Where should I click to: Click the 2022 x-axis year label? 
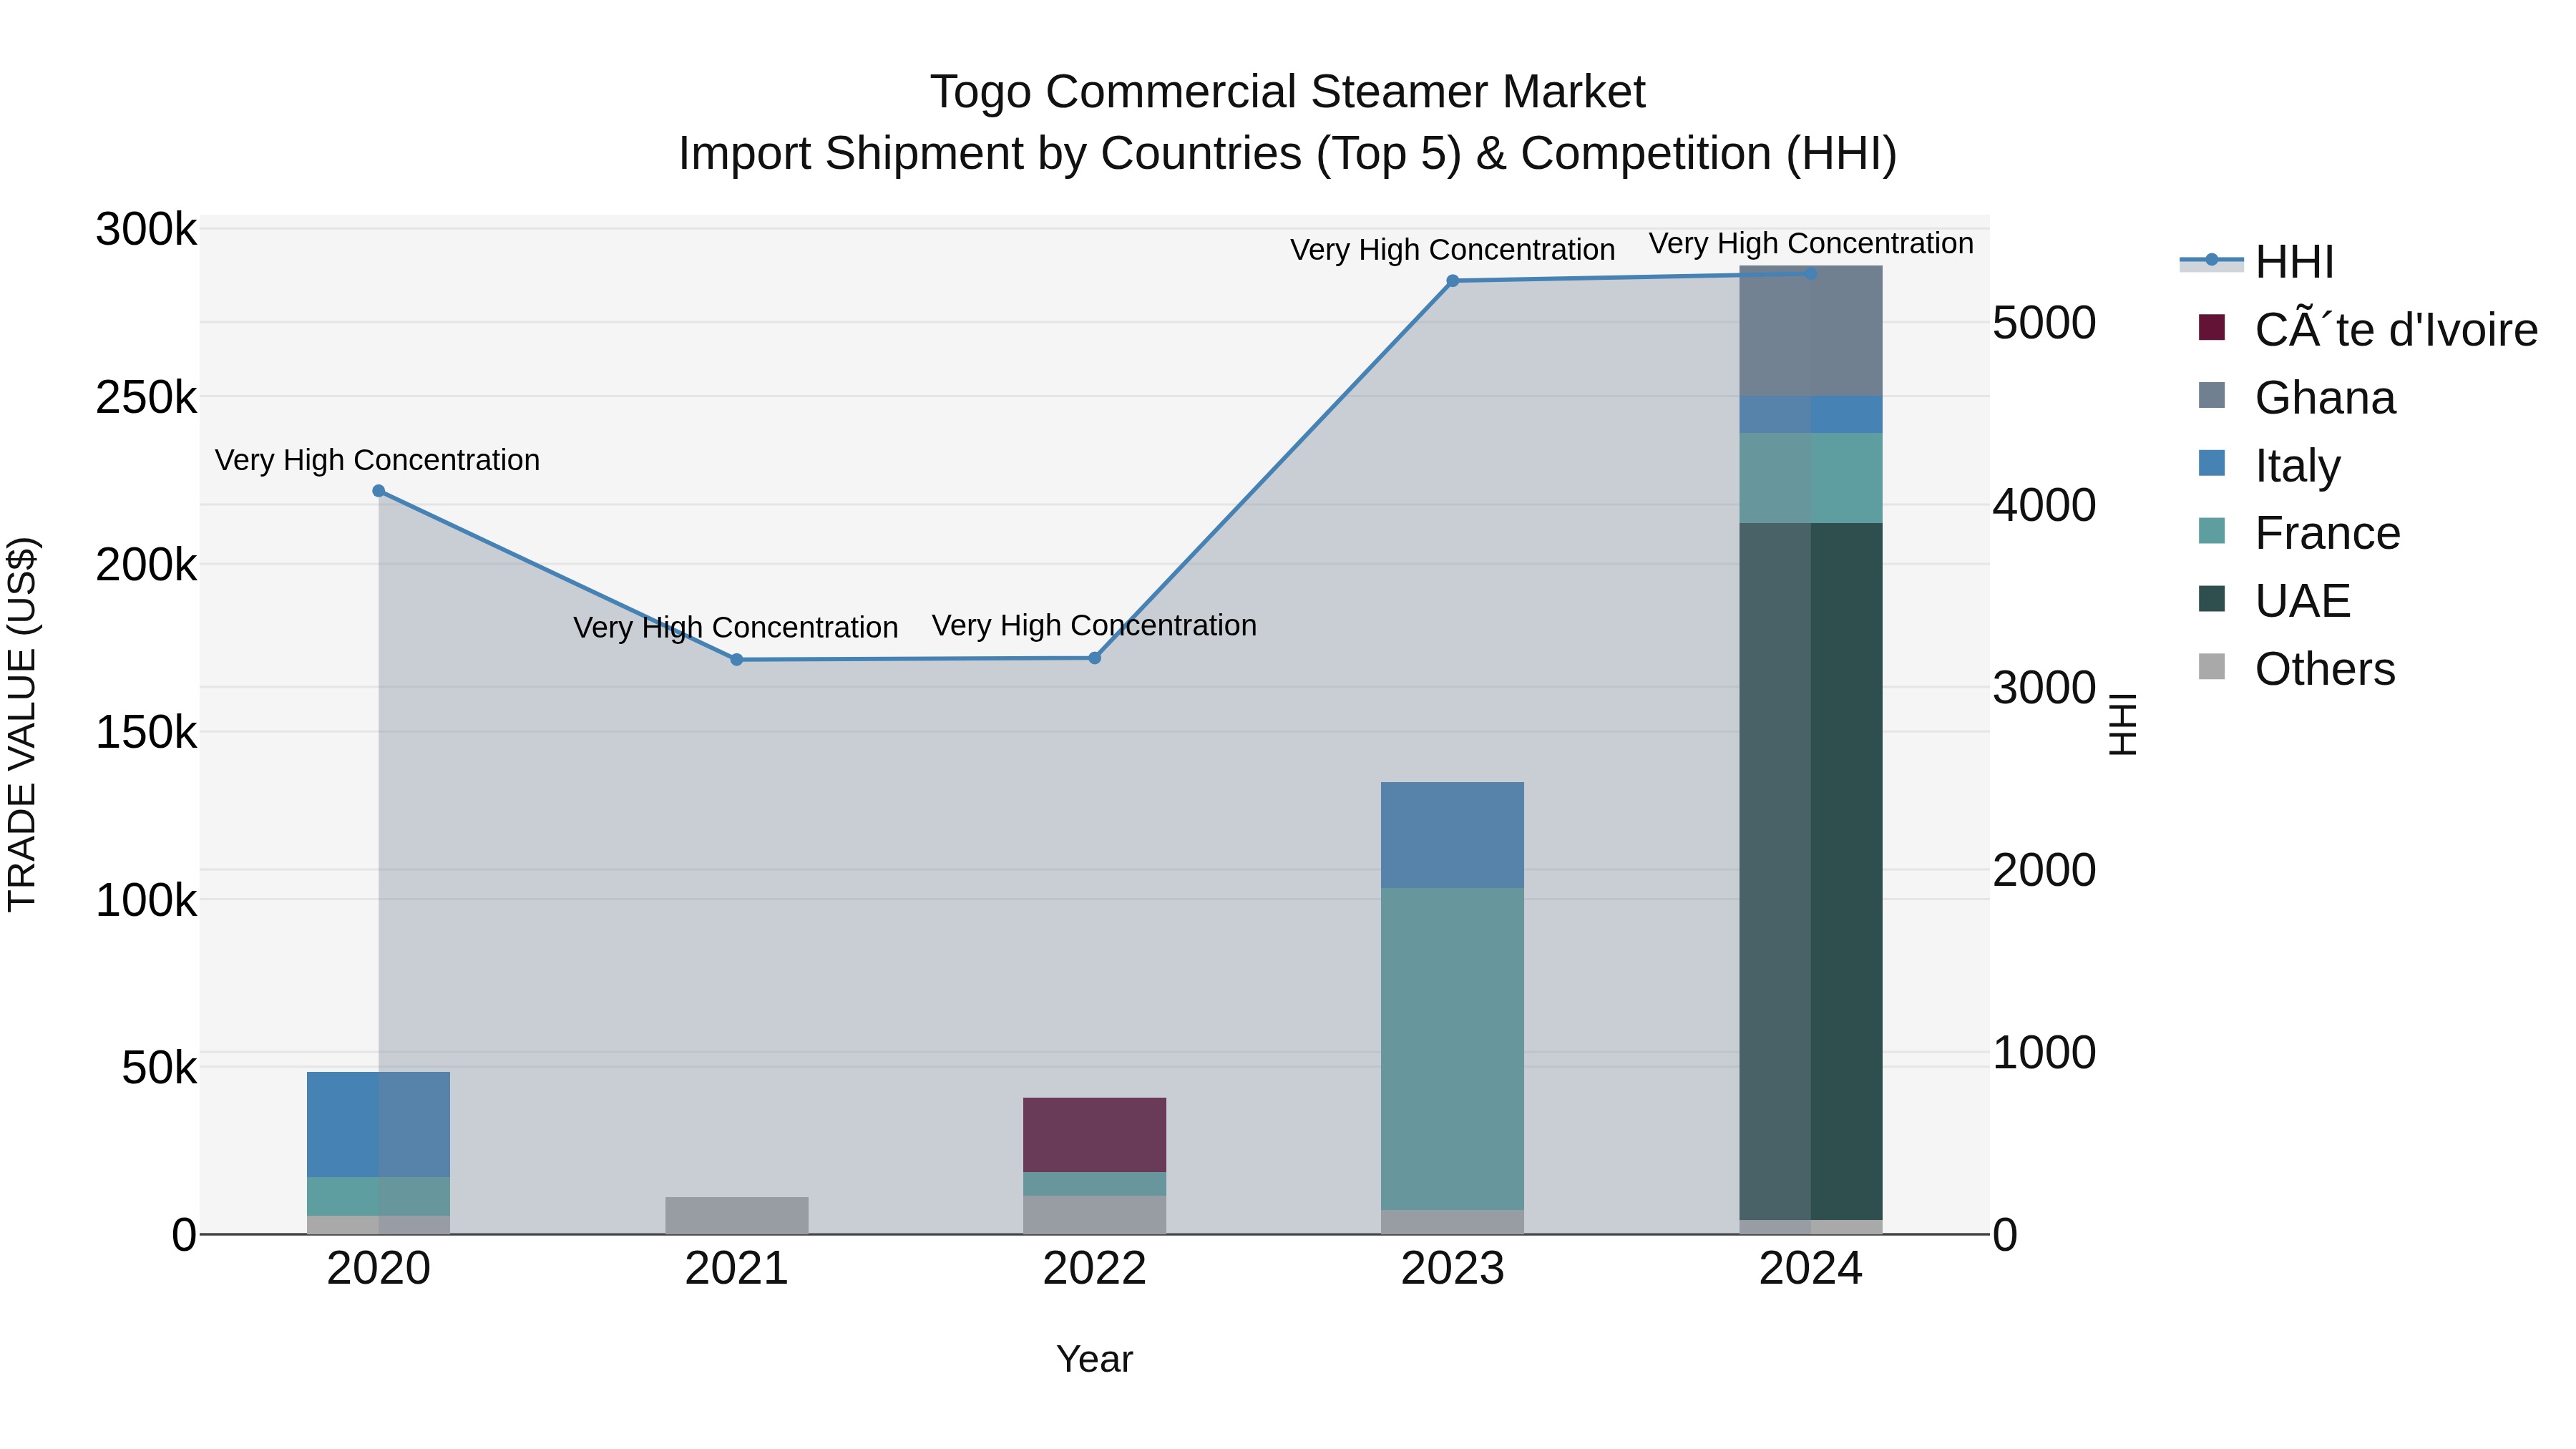[x=1095, y=1269]
